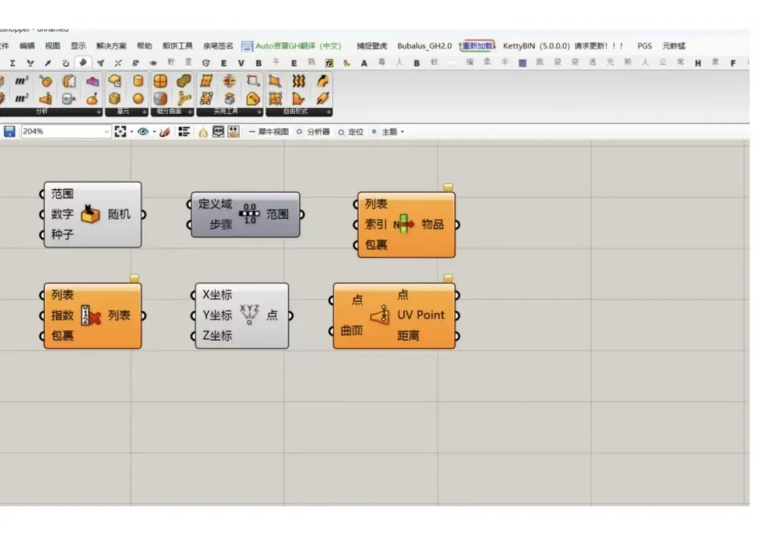The height and width of the screenshot is (541, 765).
Task: Open the Σ math tab icon
Action: (12, 63)
